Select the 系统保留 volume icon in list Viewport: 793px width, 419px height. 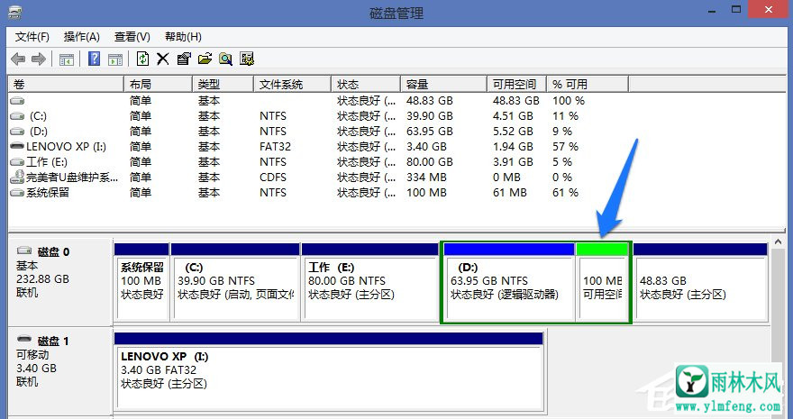click(17, 193)
